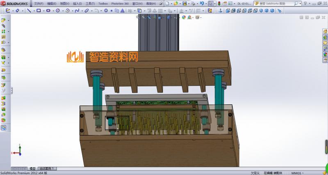Select the Line sketch tool

29,10
